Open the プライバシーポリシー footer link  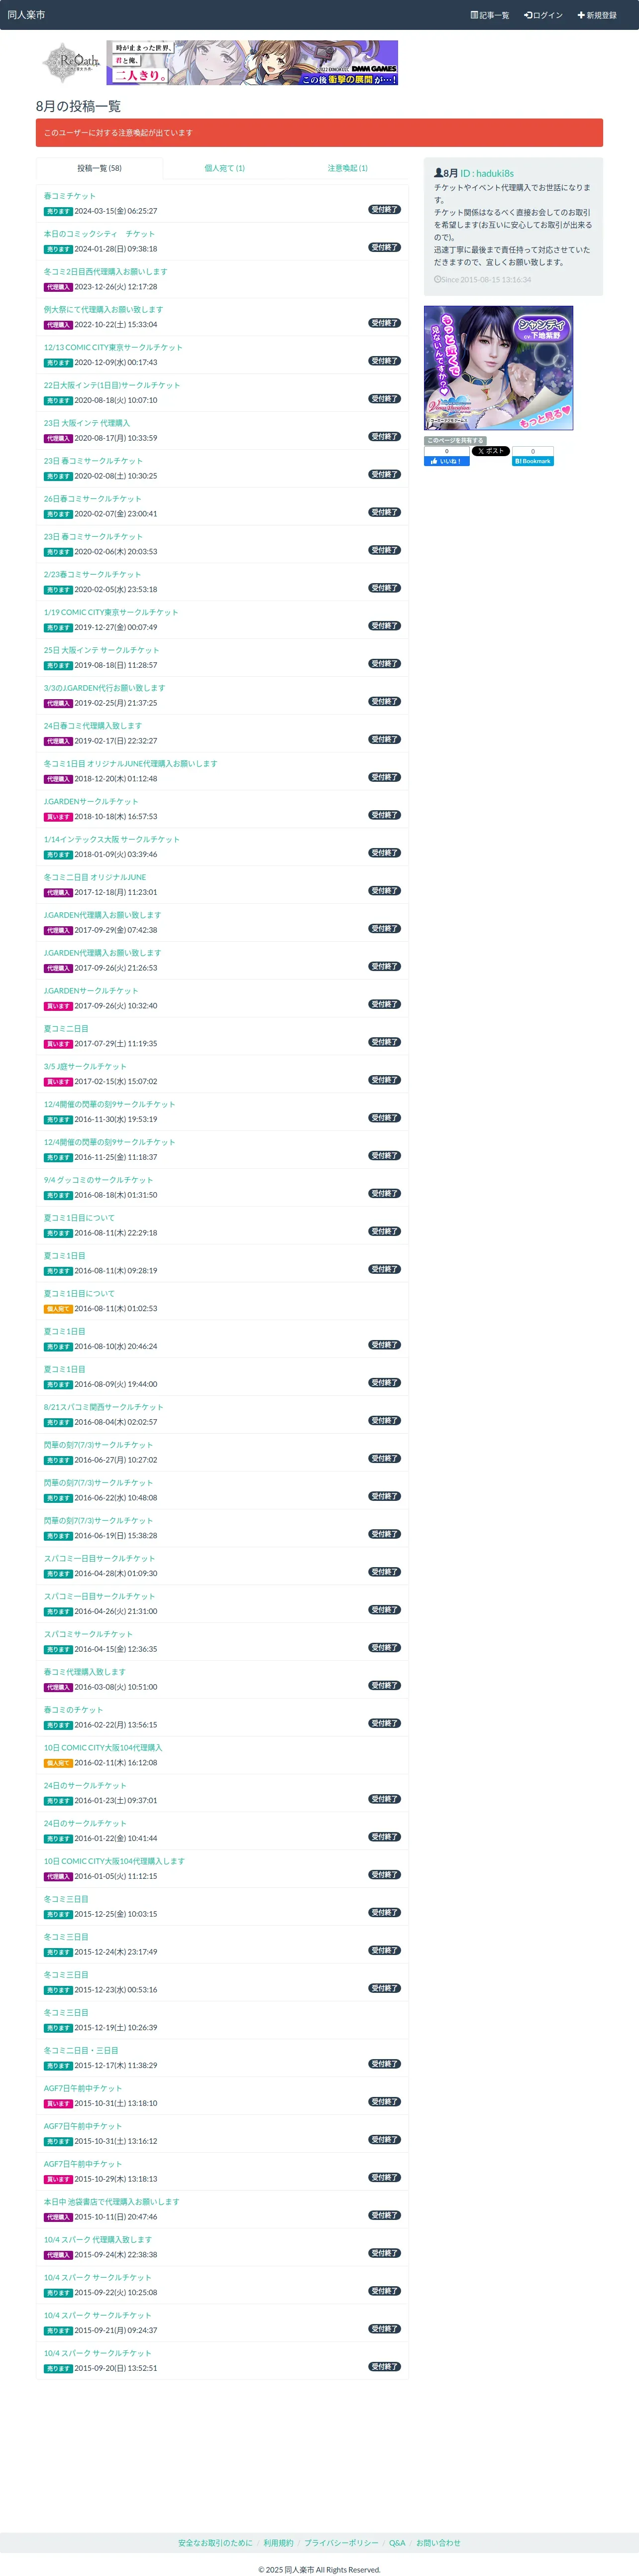click(341, 2542)
